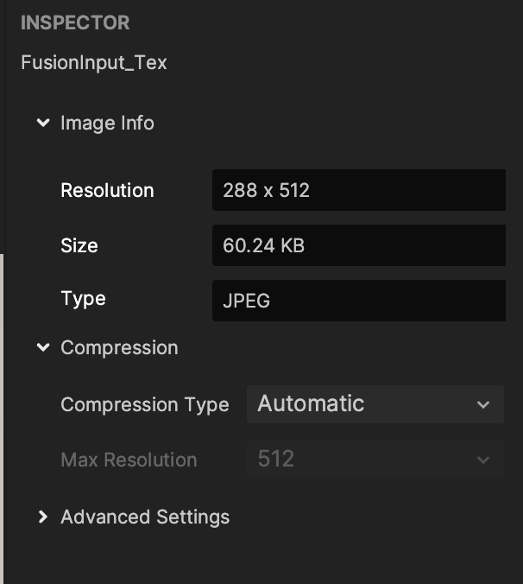Click the Resolution field showing 288 x 512
Viewport: 523px width, 584px height.
pyautogui.click(x=359, y=190)
